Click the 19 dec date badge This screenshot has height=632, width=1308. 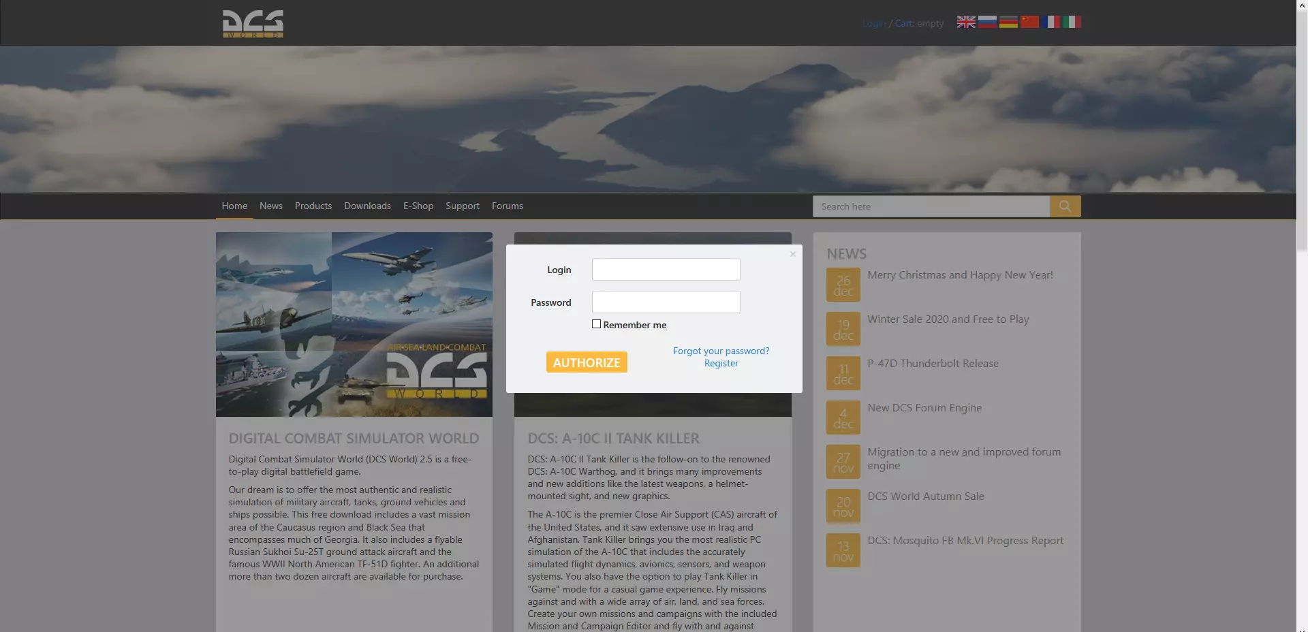843,330
